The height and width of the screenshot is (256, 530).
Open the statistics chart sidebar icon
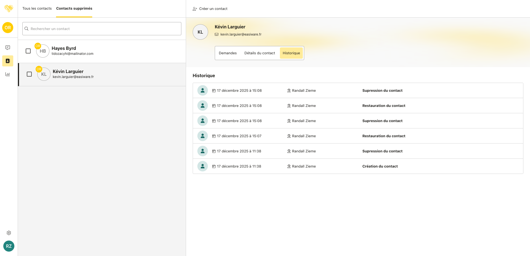pos(8,74)
